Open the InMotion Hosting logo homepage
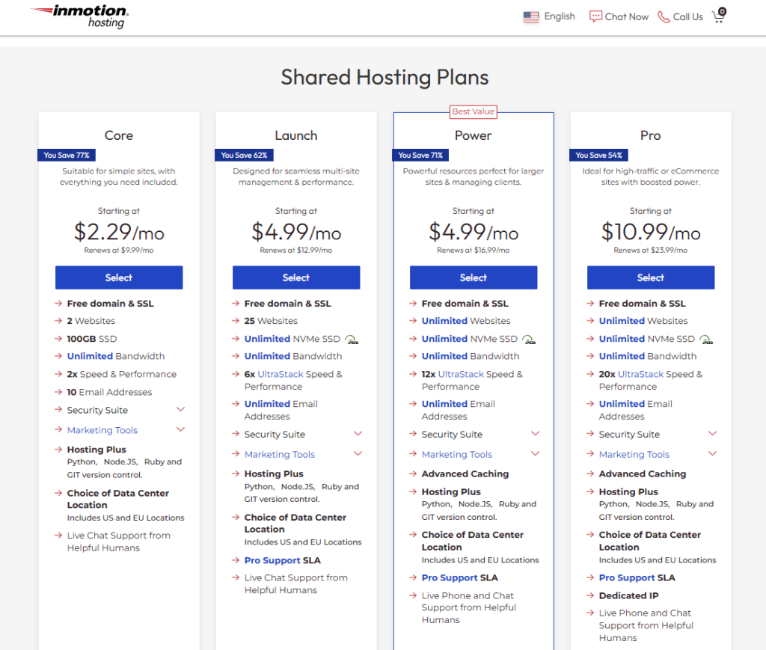 tap(79, 16)
